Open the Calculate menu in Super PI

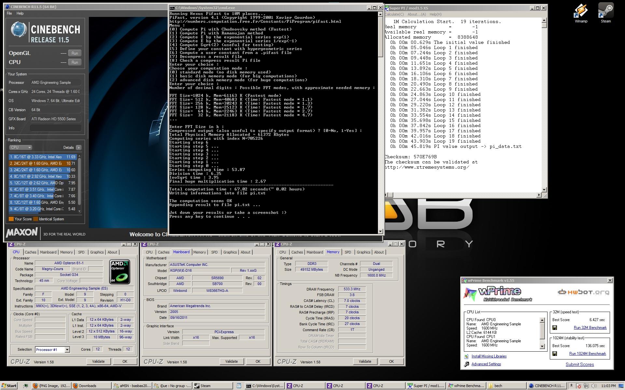394,14
